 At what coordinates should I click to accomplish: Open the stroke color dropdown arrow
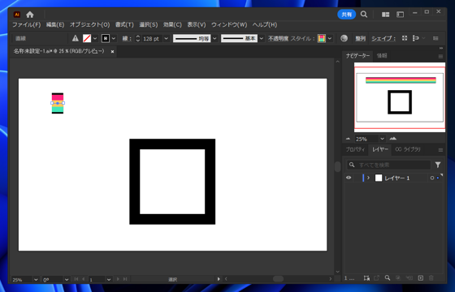click(114, 38)
